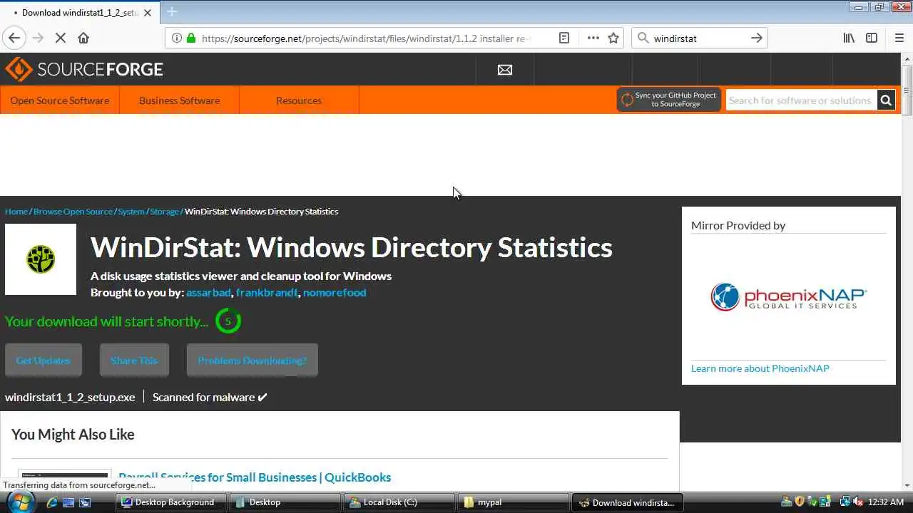Click the volume muted tray icon
The image size is (913, 513).
[857, 502]
